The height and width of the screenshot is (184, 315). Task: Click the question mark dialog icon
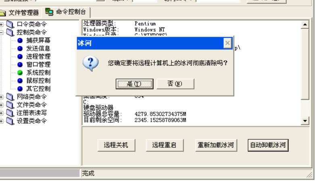click(x=90, y=64)
